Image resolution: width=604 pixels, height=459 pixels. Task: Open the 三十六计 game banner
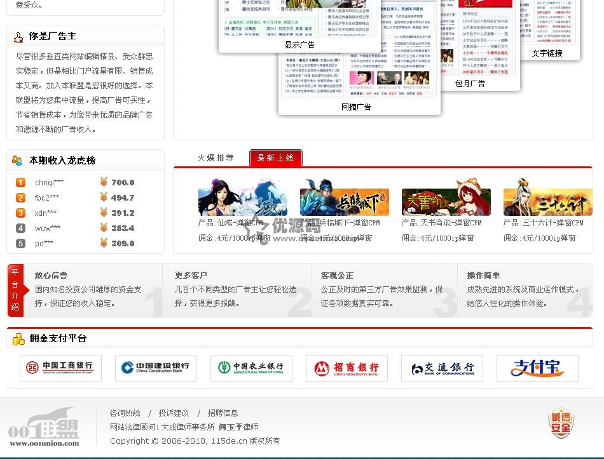pyautogui.click(x=547, y=197)
